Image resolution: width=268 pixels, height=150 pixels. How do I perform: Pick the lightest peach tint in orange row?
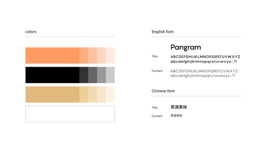point(110,55)
